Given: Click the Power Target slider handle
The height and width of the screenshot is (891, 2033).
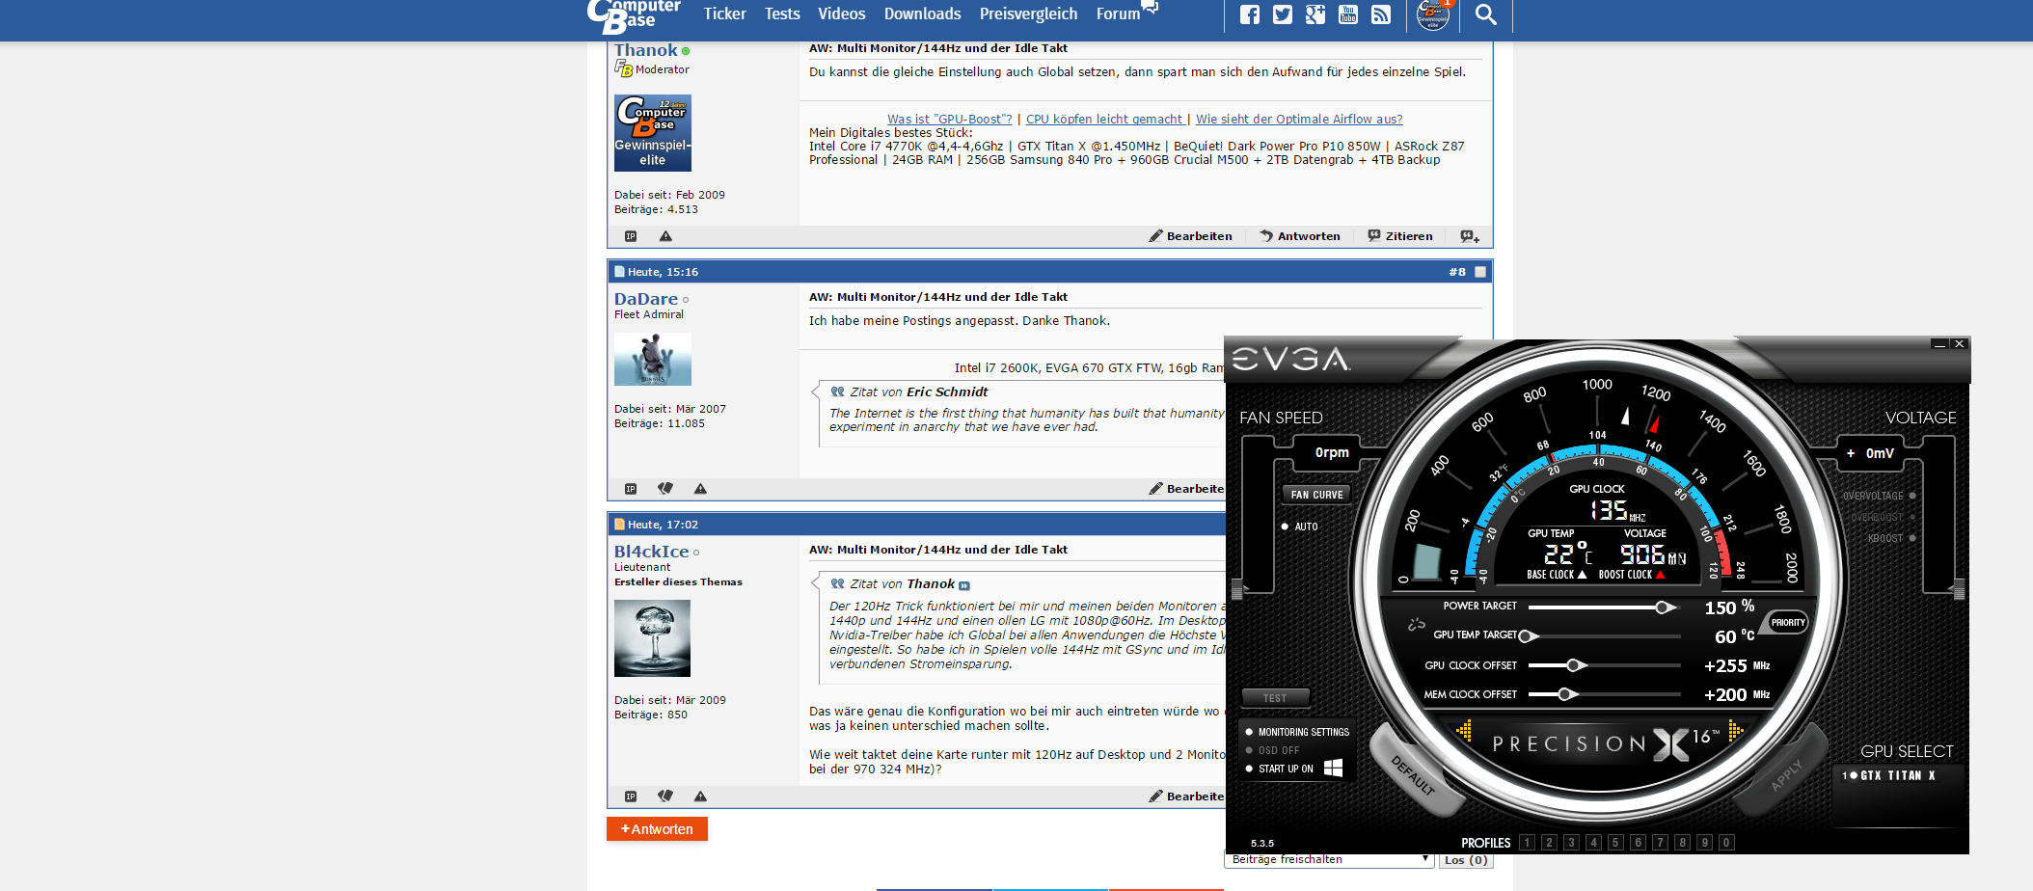Looking at the screenshot, I should click(x=1663, y=607).
